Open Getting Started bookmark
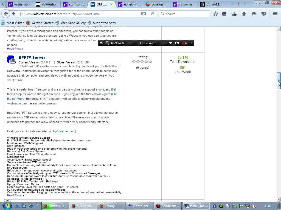Screen dimensions: 281x210 [x=40, y=23]
